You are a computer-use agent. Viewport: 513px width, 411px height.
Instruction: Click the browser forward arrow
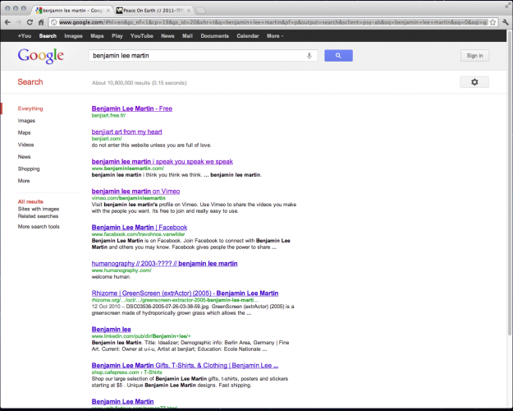[19, 22]
